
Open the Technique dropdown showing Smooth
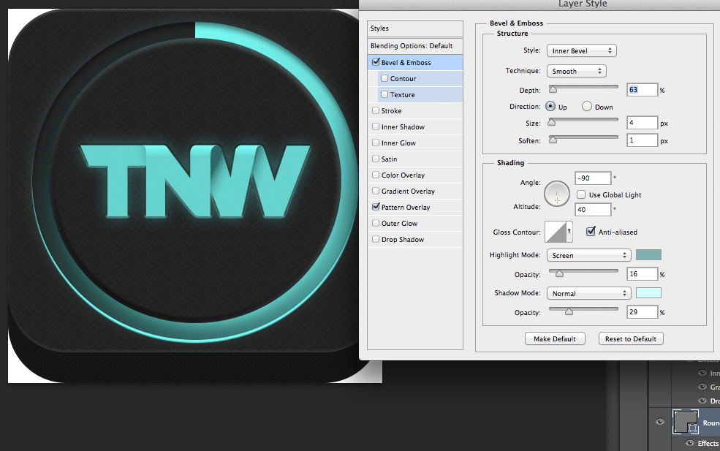[x=576, y=71]
